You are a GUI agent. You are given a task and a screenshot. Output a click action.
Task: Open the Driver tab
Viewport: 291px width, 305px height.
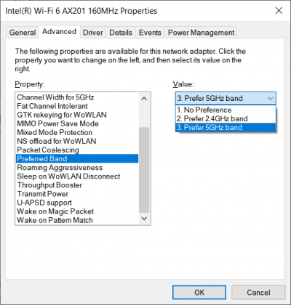(92, 33)
